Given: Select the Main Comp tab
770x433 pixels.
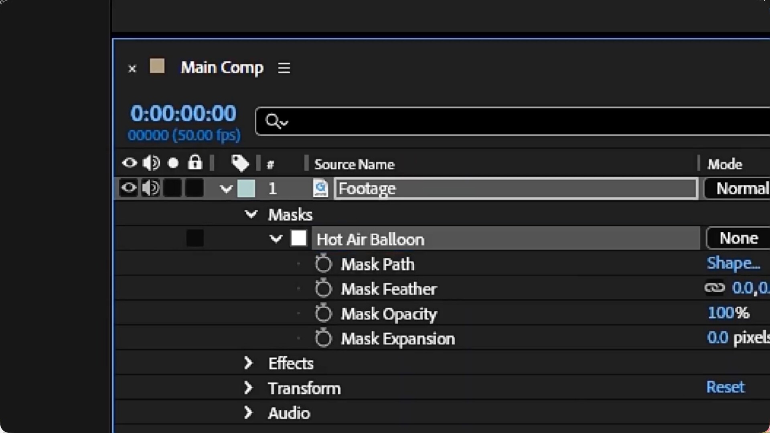Looking at the screenshot, I should coord(222,67).
